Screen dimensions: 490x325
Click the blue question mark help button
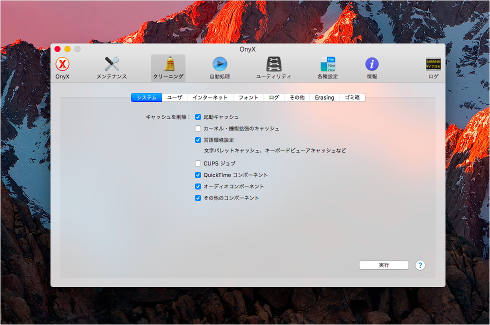[420, 265]
